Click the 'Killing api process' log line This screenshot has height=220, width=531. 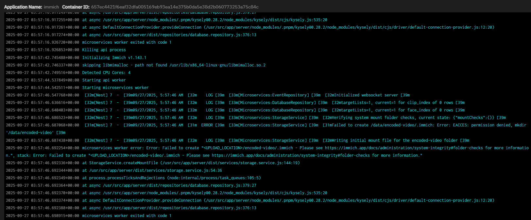coord(104,50)
